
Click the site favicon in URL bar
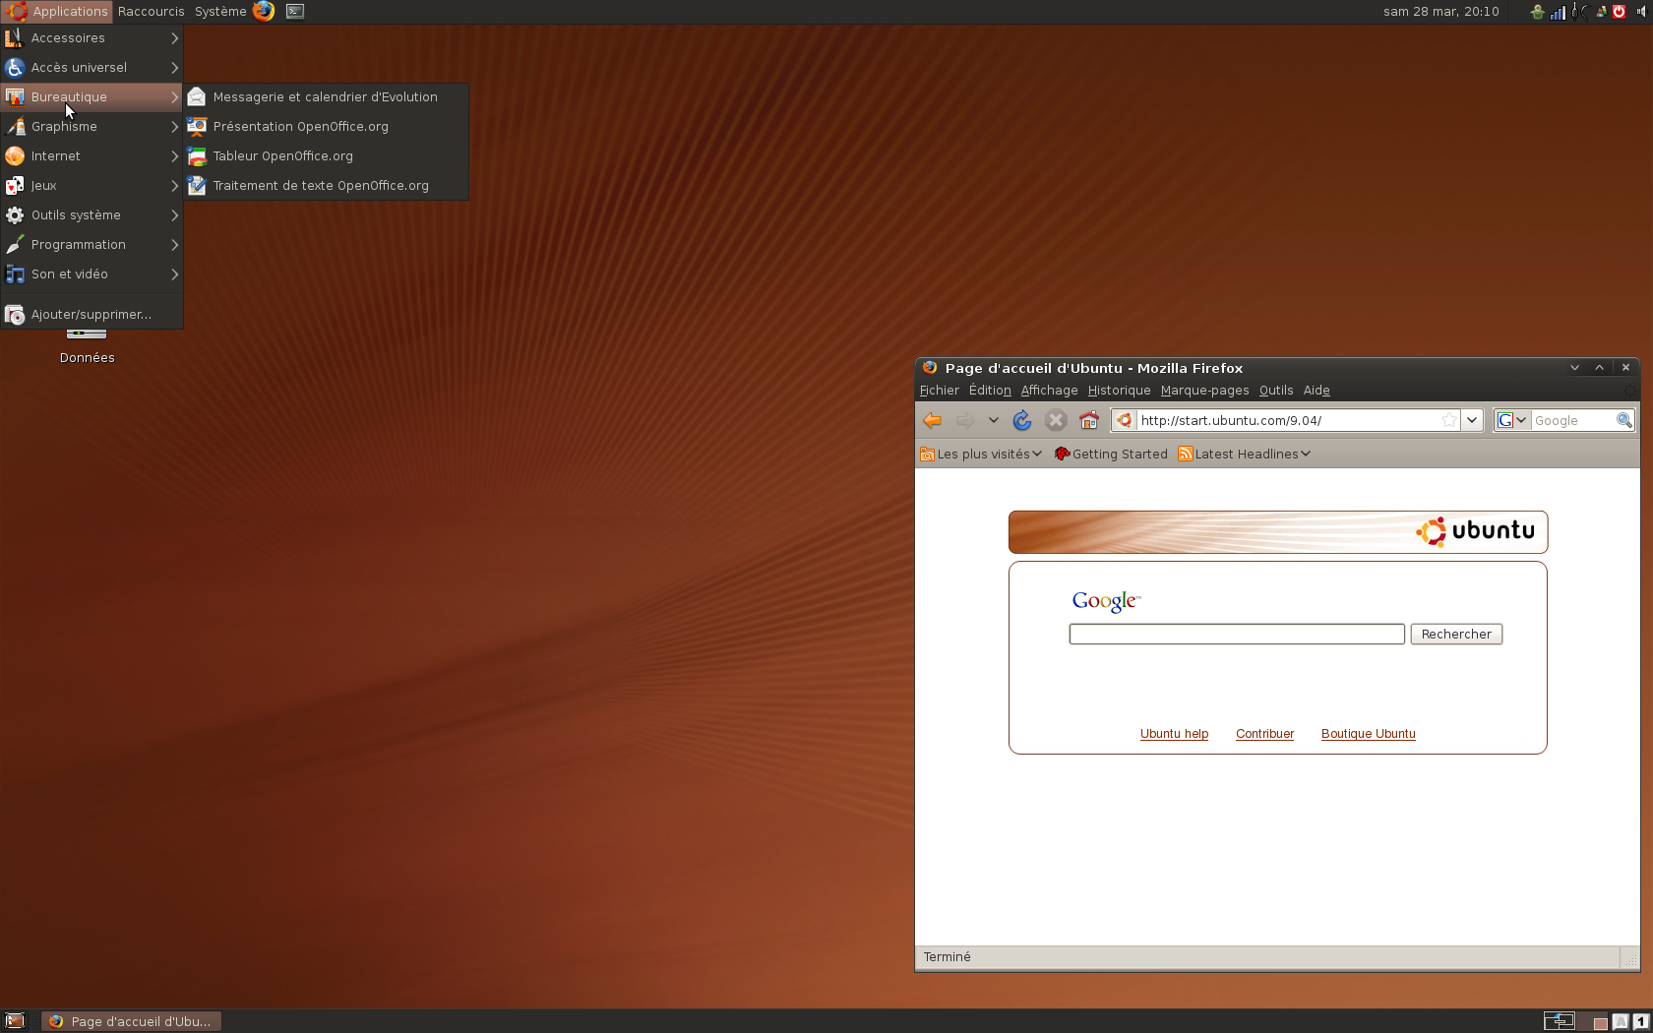pyautogui.click(x=1124, y=420)
